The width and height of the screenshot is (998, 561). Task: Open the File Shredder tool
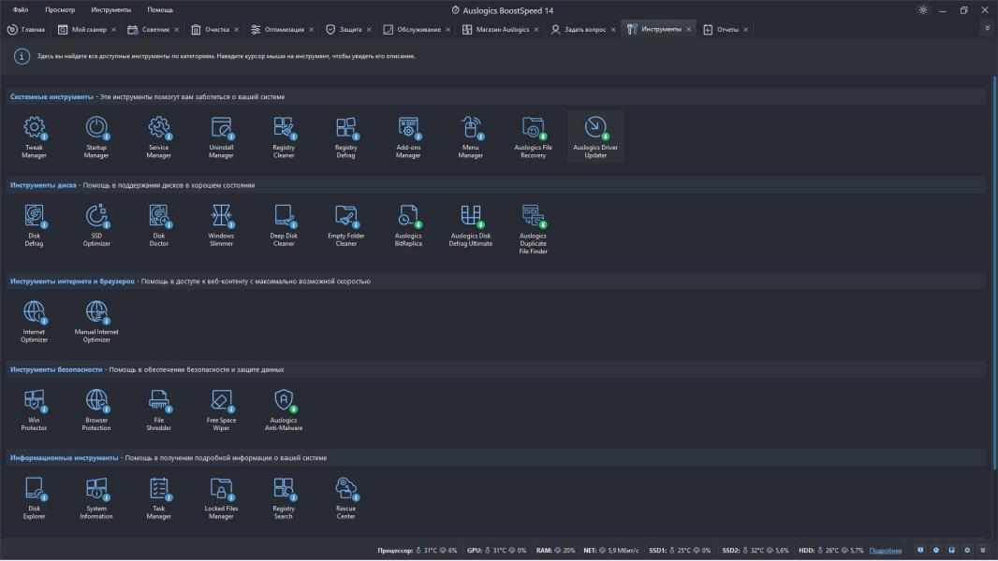point(159,410)
